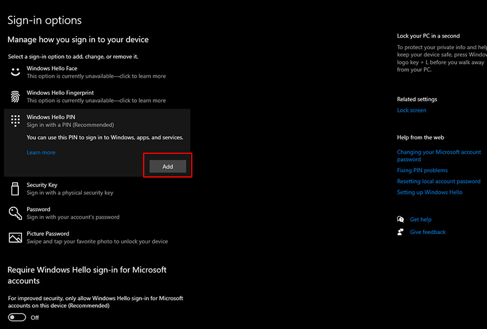Click the Give feedback person icon

401,232
